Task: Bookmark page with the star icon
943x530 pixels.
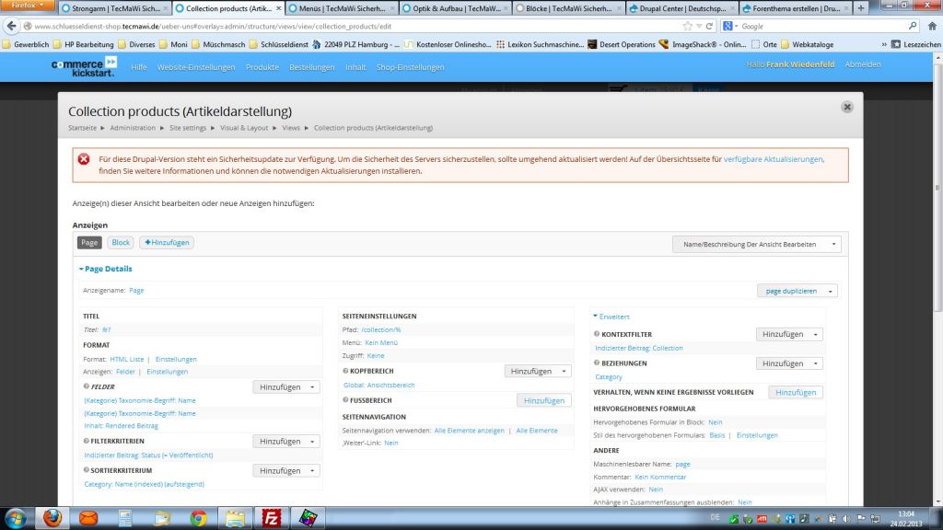Action: [686, 26]
